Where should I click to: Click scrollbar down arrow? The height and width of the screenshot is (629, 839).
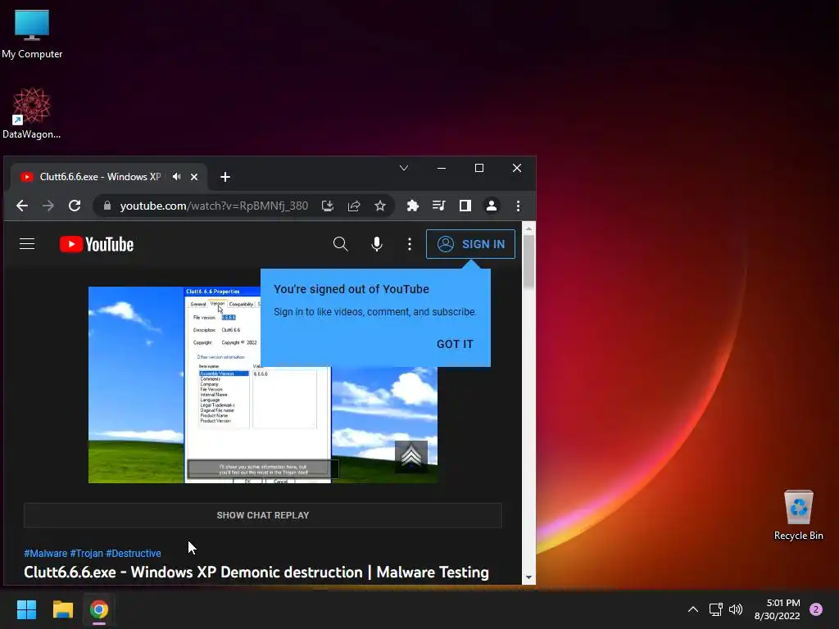click(x=528, y=577)
